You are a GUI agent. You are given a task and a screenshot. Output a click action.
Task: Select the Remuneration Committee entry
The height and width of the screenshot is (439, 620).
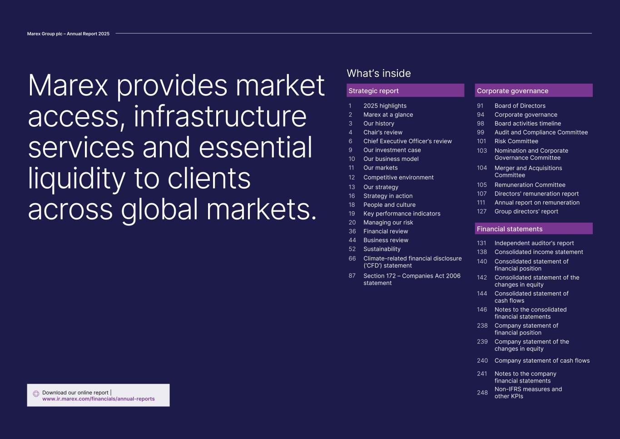coord(530,185)
